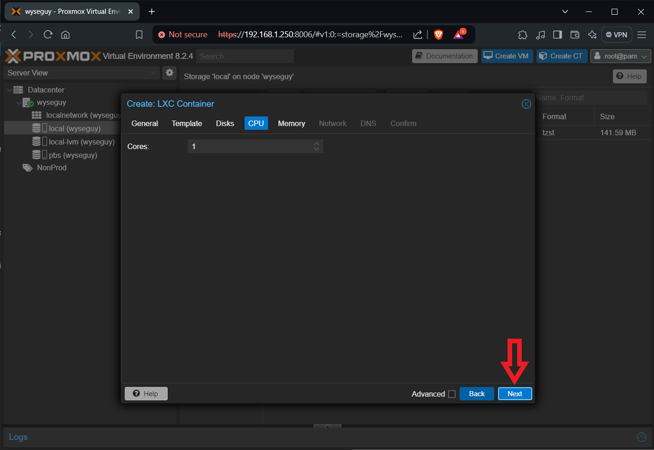Open Brave playlist music icon
Image resolution: width=654 pixels, height=450 pixels.
[x=540, y=35]
